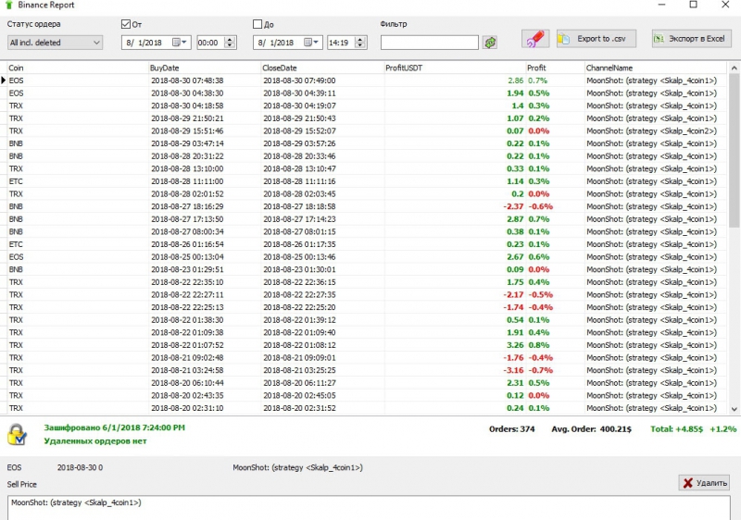
Task: Click the table scrollbar up arrow
Action: point(734,68)
